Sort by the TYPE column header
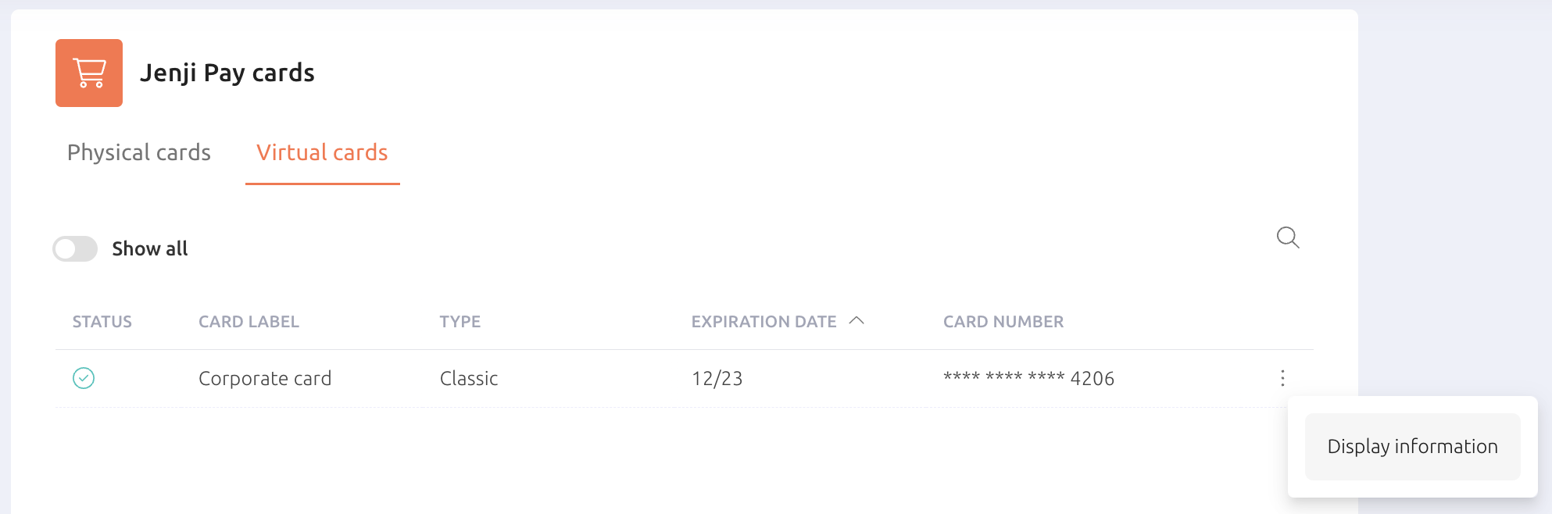 (460, 321)
